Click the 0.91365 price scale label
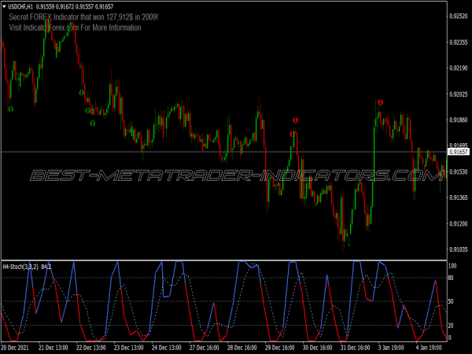 point(459,197)
